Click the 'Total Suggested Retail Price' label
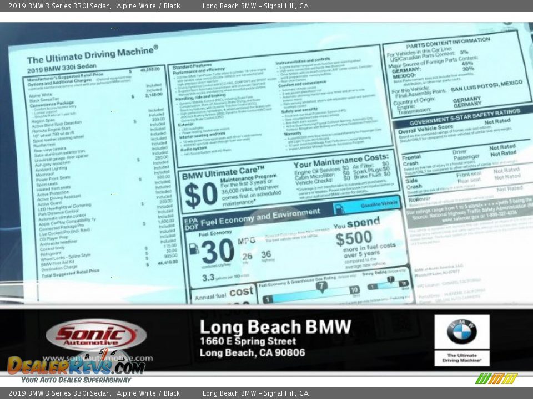Image resolution: width=533 pixels, height=399 pixels. (71, 273)
